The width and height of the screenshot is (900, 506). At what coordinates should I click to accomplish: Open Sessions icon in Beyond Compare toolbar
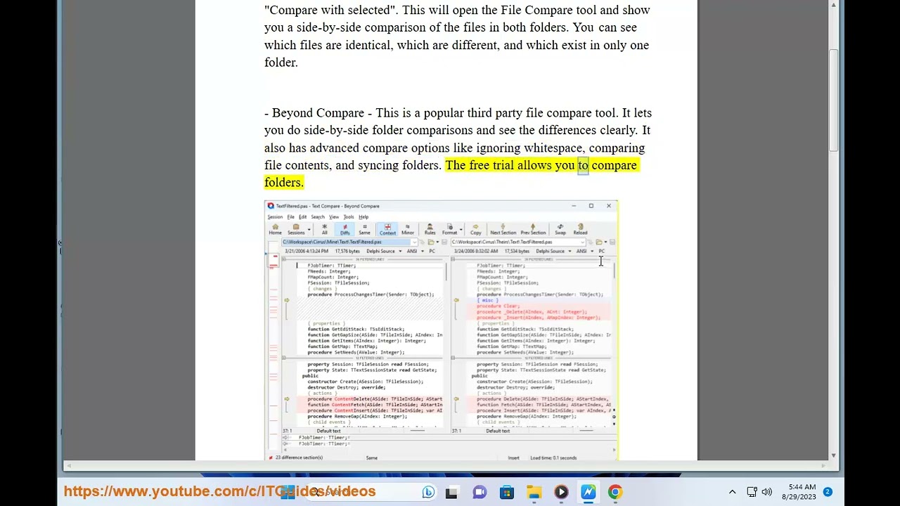point(296,229)
